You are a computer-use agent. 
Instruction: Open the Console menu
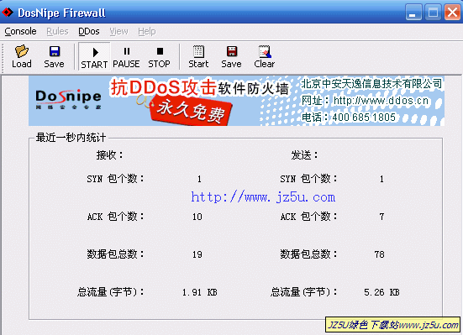click(20, 31)
